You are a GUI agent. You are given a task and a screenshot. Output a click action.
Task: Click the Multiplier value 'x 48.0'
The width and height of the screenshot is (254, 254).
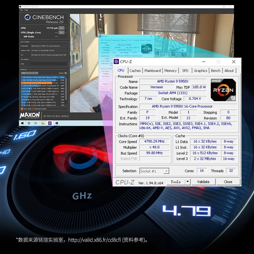click(154, 147)
